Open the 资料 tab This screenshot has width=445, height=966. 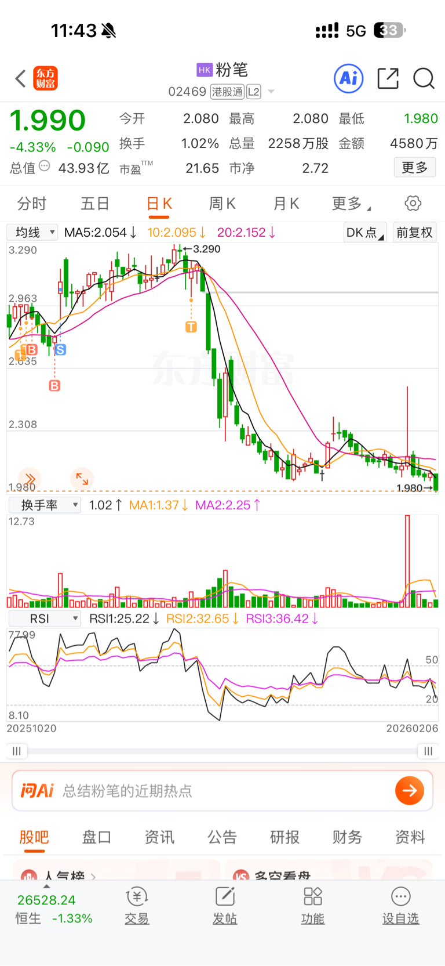410,837
